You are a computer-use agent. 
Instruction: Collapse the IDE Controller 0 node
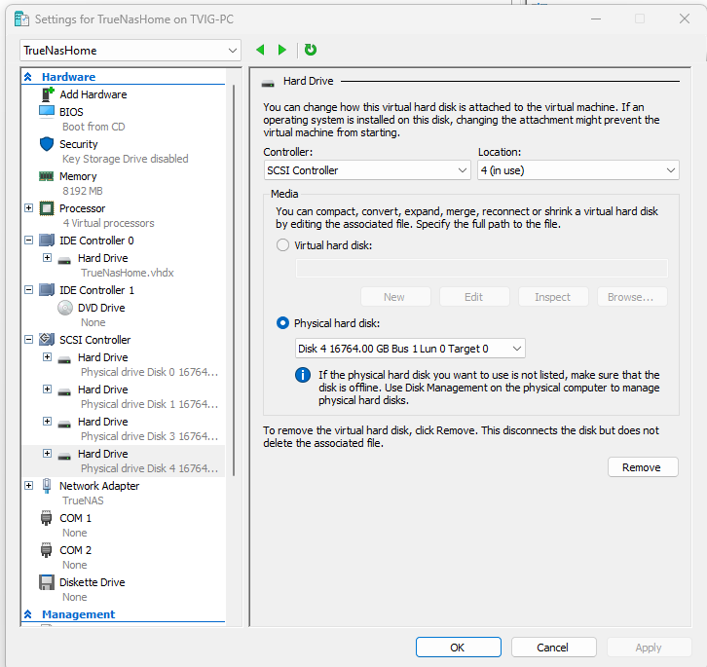point(29,240)
